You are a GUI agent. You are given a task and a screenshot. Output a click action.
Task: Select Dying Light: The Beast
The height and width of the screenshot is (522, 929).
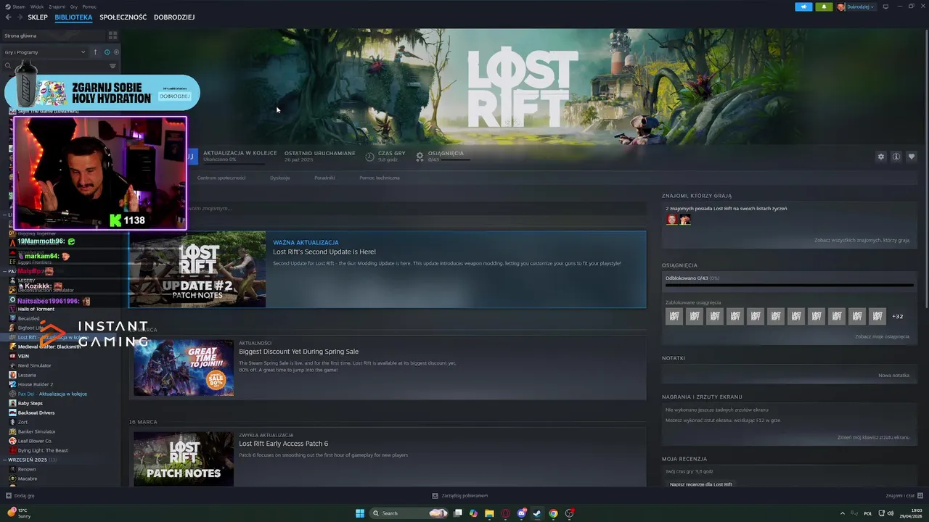pos(43,450)
